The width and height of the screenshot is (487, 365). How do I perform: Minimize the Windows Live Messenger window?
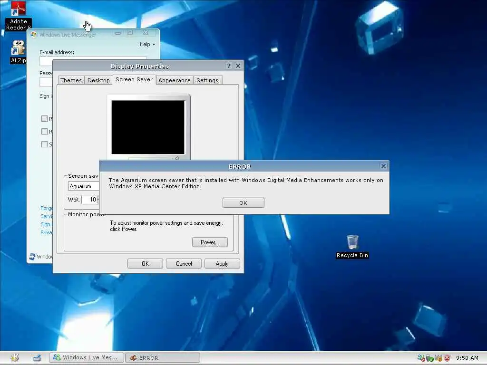(118, 33)
